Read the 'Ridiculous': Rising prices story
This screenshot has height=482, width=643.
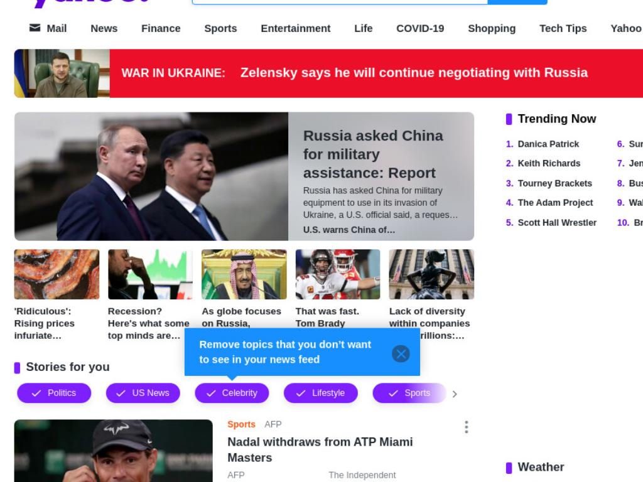(x=45, y=323)
